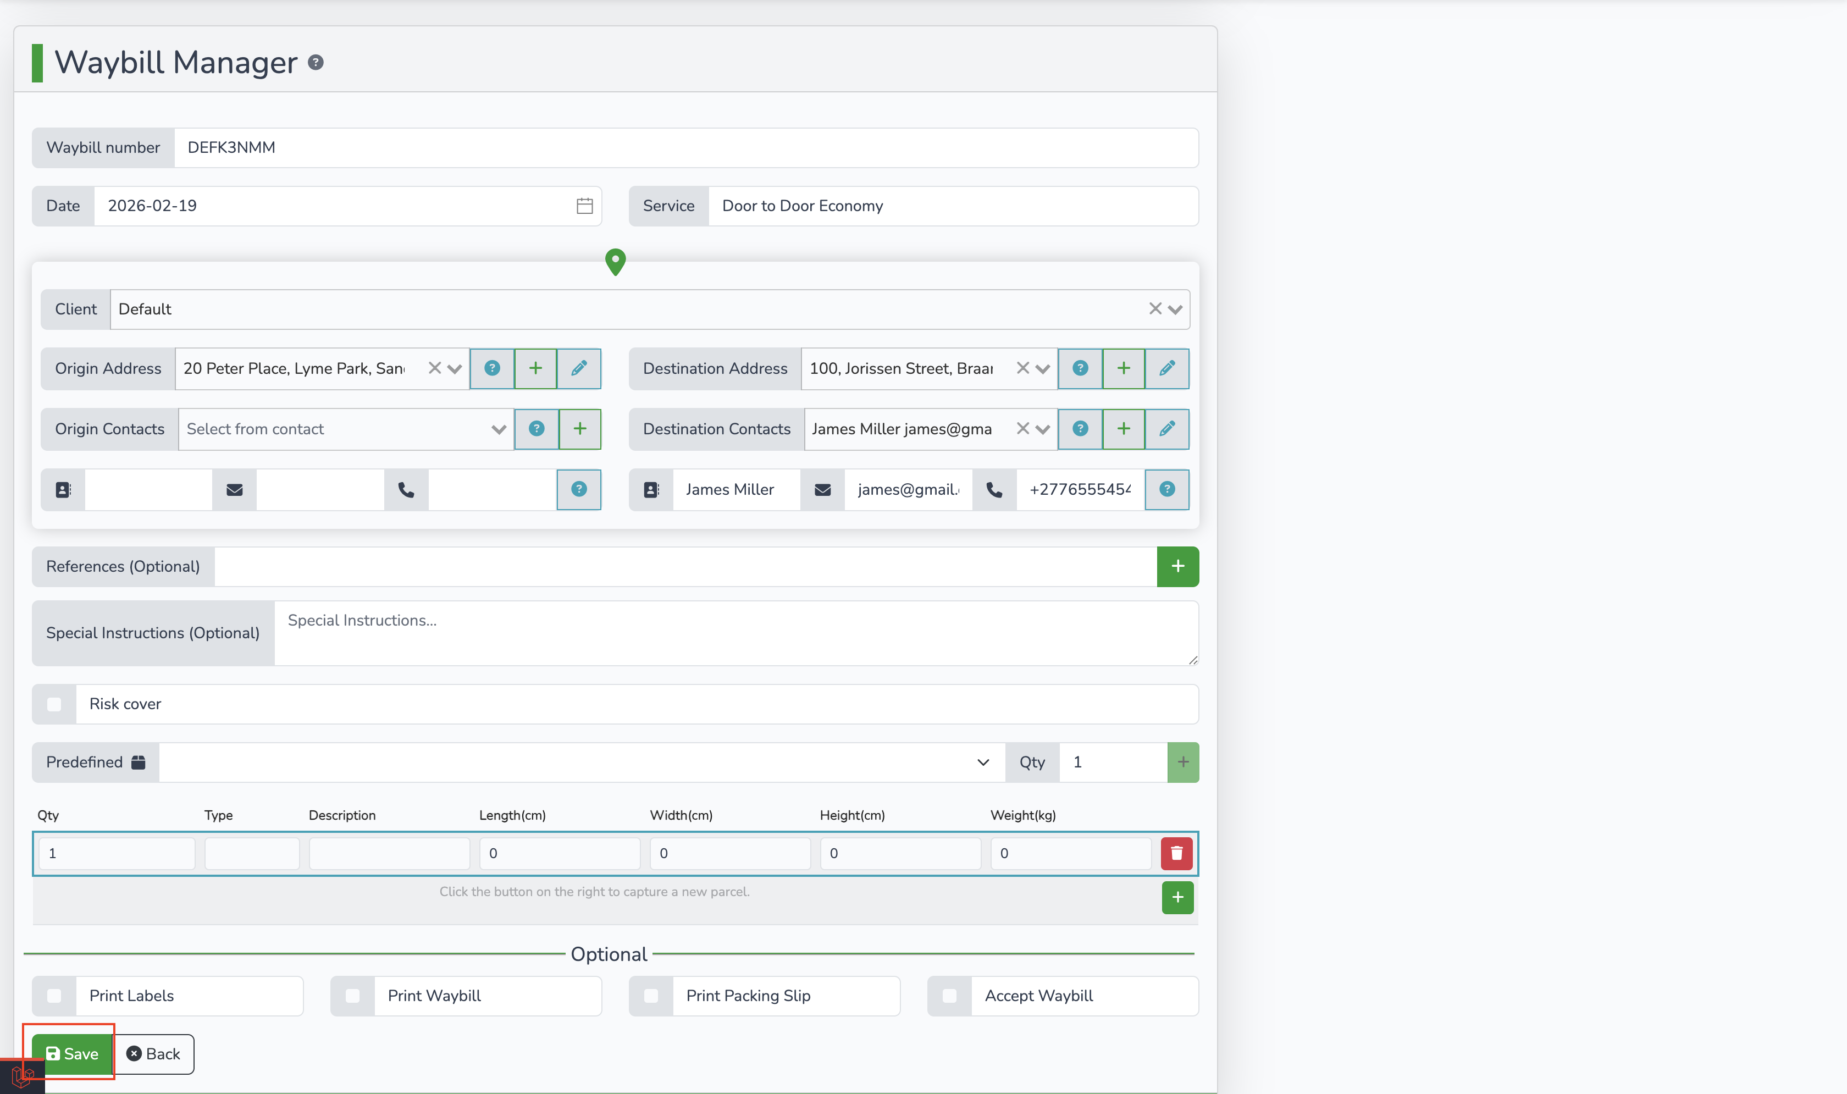
Task: Delete the parcel row with trash
Action: 1177,854
